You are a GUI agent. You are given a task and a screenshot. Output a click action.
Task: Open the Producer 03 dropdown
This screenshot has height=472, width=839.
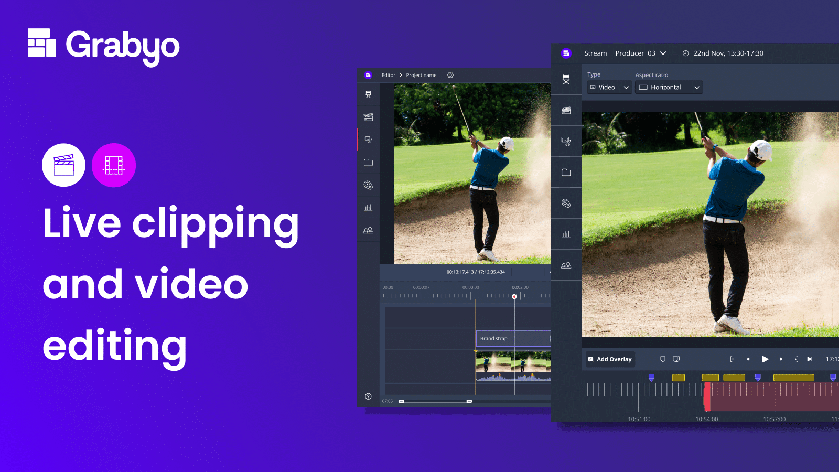coord(641,53)
